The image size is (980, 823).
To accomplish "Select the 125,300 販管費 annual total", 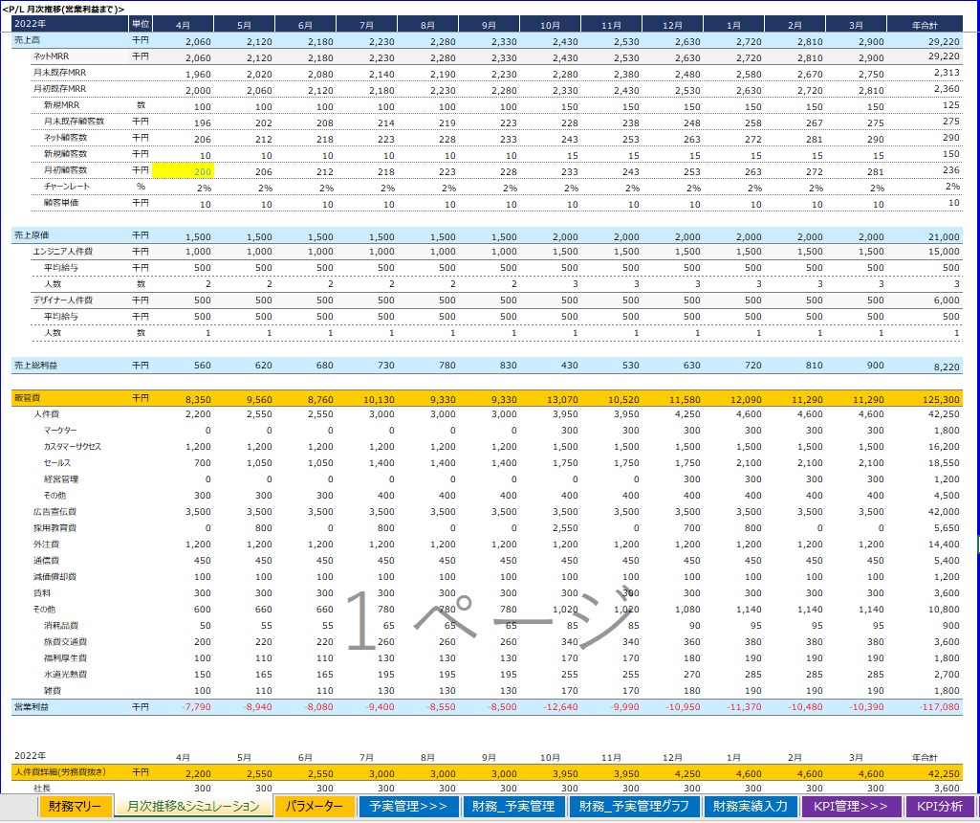I will 941,399.
